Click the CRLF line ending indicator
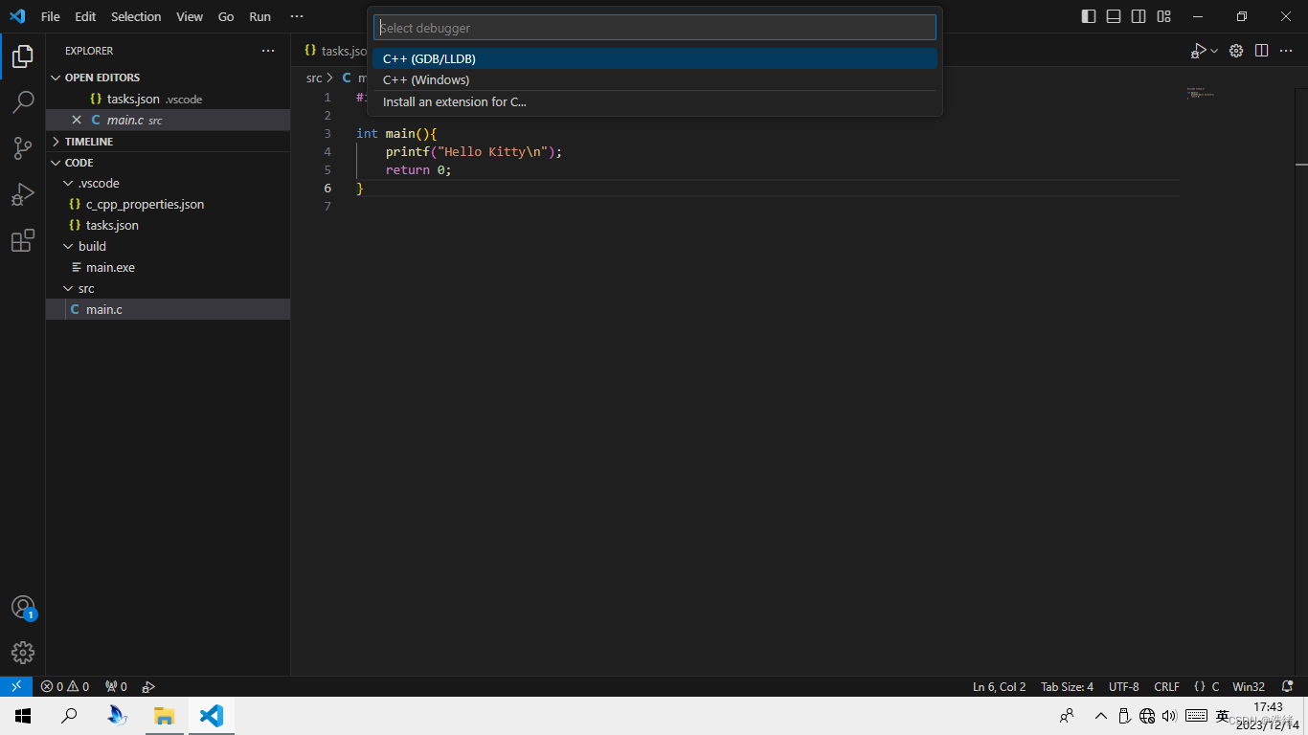This screenshot has height=735, width=1308. tap(1166, 686)
